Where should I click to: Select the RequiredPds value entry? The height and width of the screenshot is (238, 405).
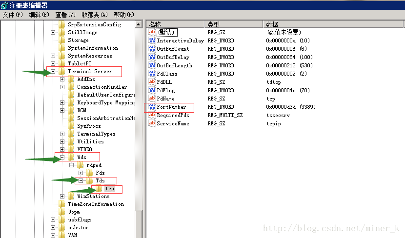(x=173, y=115)
